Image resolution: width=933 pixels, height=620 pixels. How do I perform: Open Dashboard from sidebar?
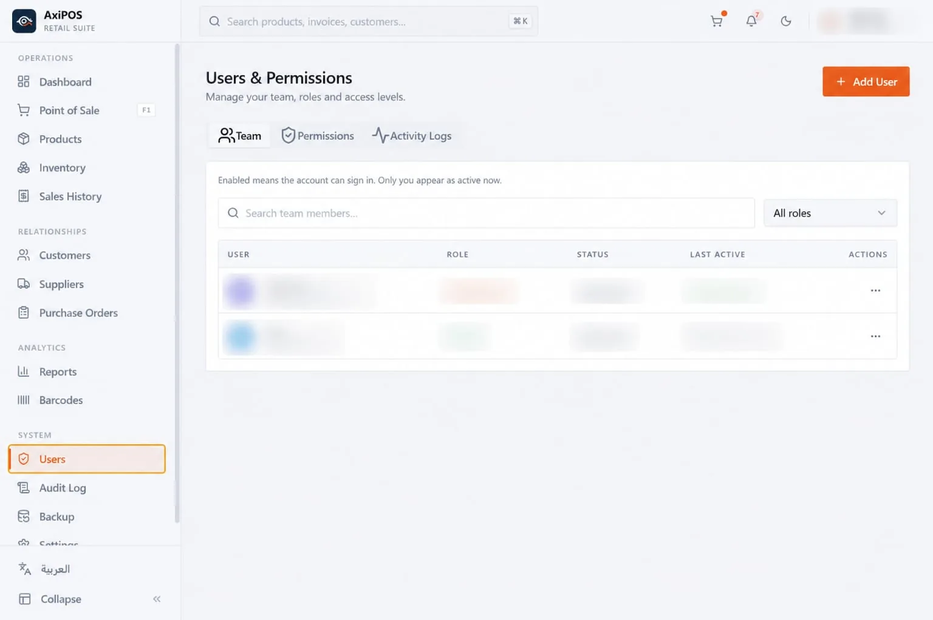[x=66, y=82]
